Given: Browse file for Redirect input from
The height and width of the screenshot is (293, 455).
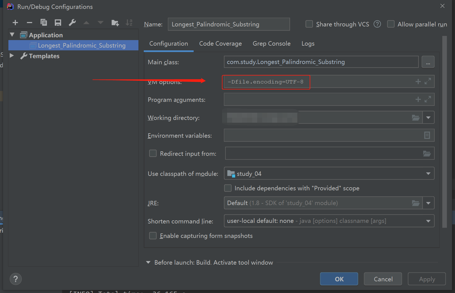Looking at the screenshot, I should point(427,153).
